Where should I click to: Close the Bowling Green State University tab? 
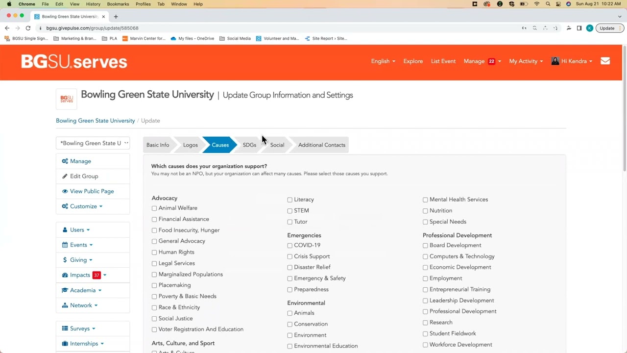point(103,17)
